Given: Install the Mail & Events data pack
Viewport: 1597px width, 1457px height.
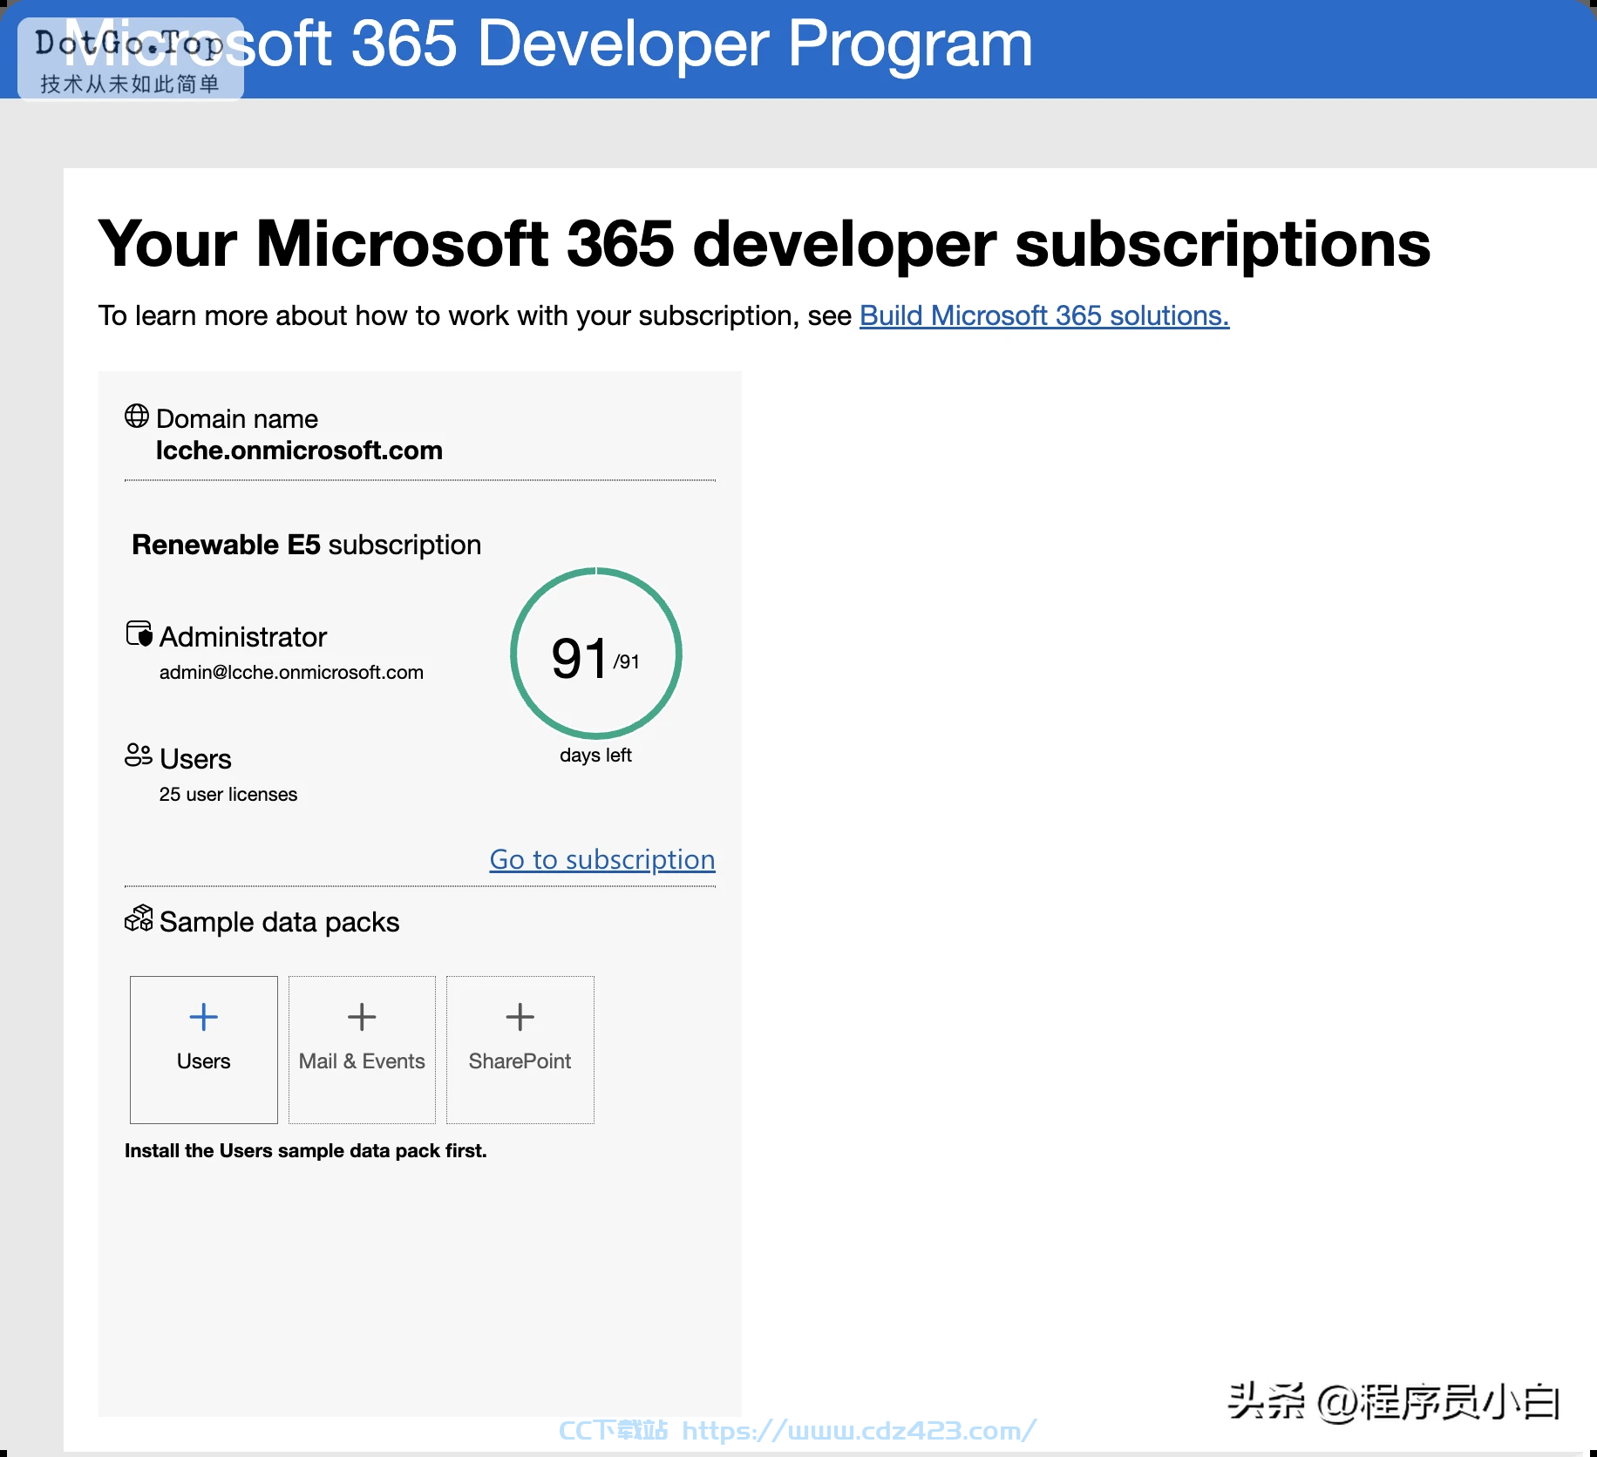Looking at the screenshot, I should point(362,1049).
